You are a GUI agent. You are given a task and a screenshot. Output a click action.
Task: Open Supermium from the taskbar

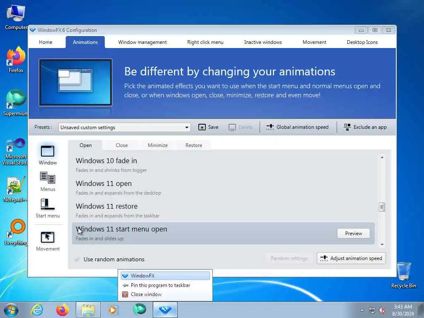[140, 309]
